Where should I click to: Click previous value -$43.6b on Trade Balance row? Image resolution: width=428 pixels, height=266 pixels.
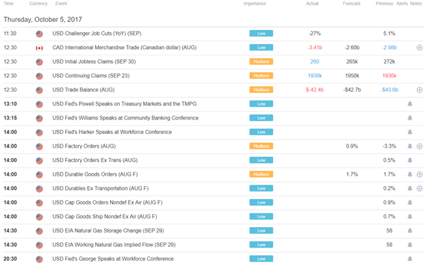(390, 90)
